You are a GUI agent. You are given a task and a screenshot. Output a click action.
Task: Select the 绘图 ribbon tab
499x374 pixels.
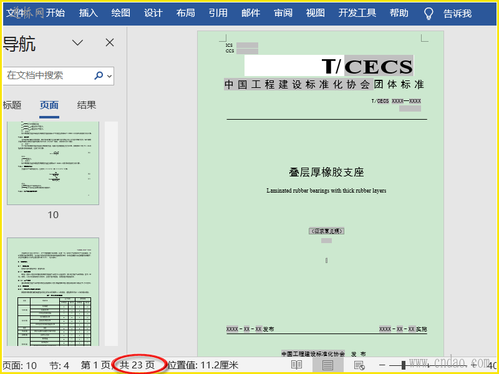pyautogui.click(x=120, y=12)
